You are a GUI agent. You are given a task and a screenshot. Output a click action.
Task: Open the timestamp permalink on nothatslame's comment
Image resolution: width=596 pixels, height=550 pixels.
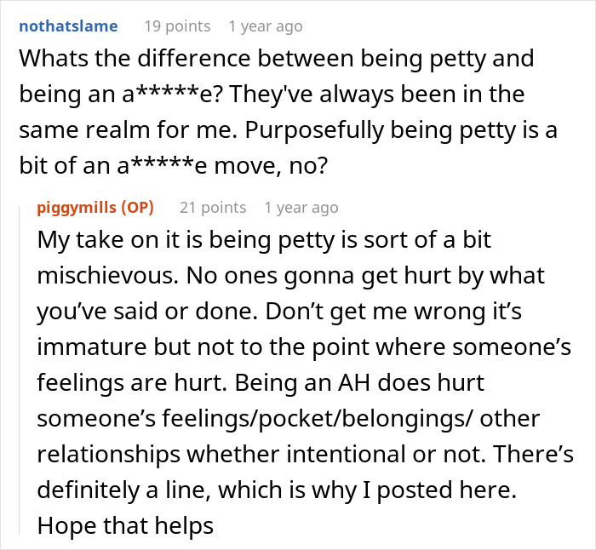(x=265, y=26)
